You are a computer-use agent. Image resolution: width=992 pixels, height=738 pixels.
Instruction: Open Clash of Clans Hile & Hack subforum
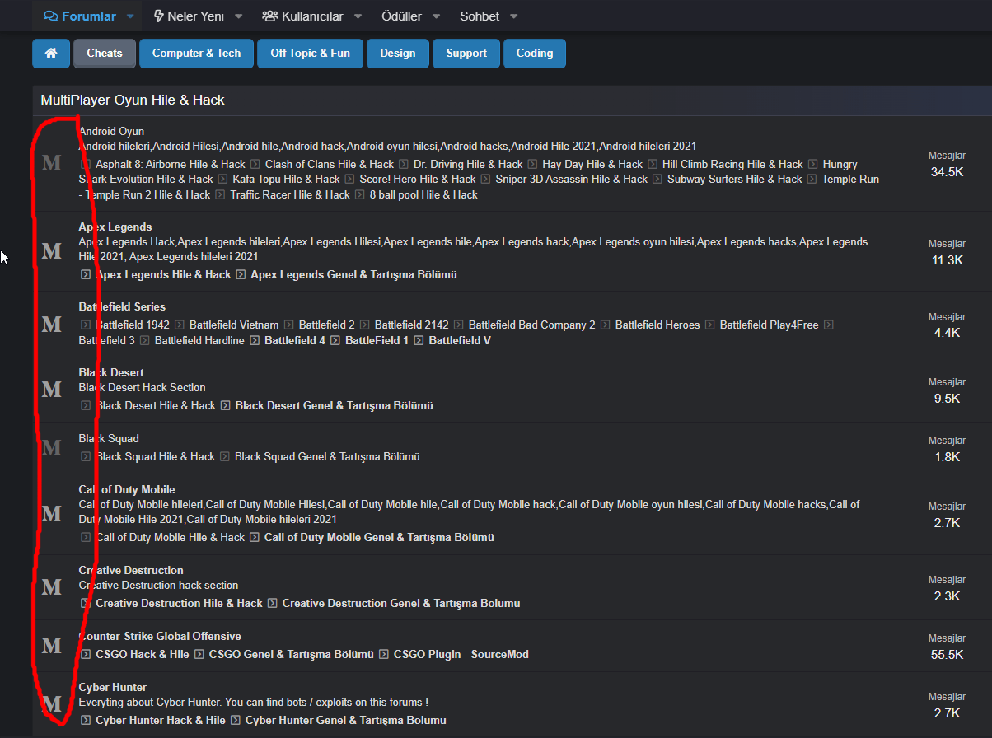pyautogui.click(x=330, y=164)
